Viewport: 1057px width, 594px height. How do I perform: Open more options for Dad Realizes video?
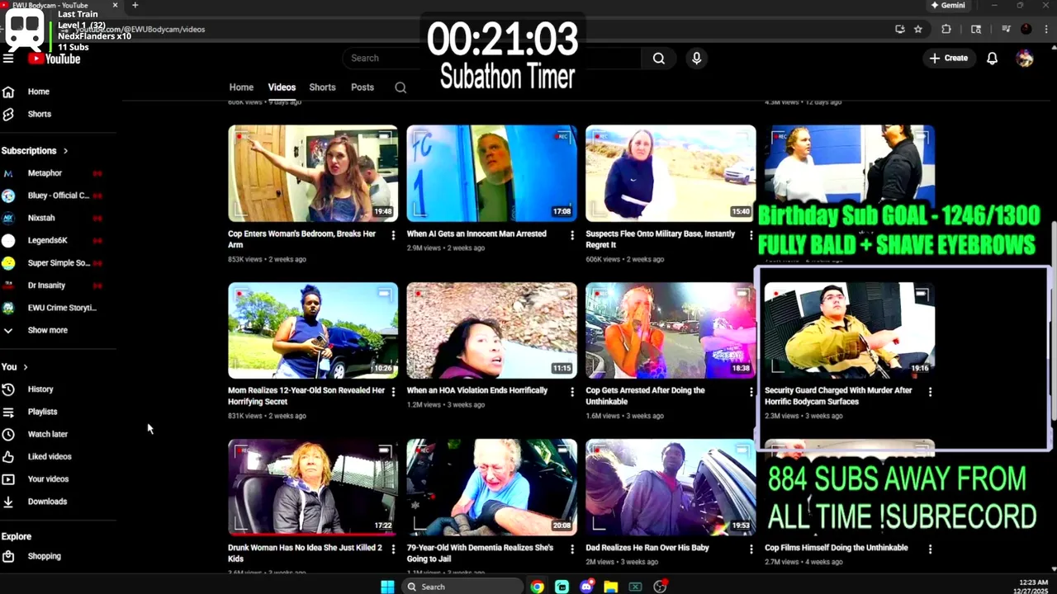click(x=751, y=549)
